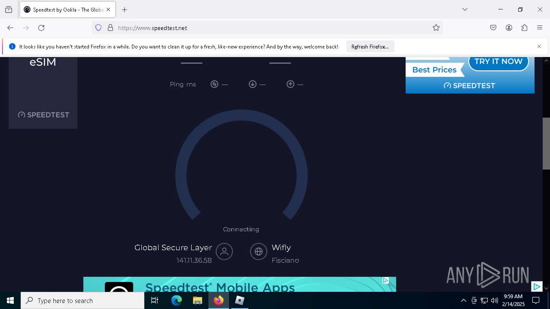550x309 pixels.
Task: Open File Explorer from taskbar
Action: tap(197, 300)
